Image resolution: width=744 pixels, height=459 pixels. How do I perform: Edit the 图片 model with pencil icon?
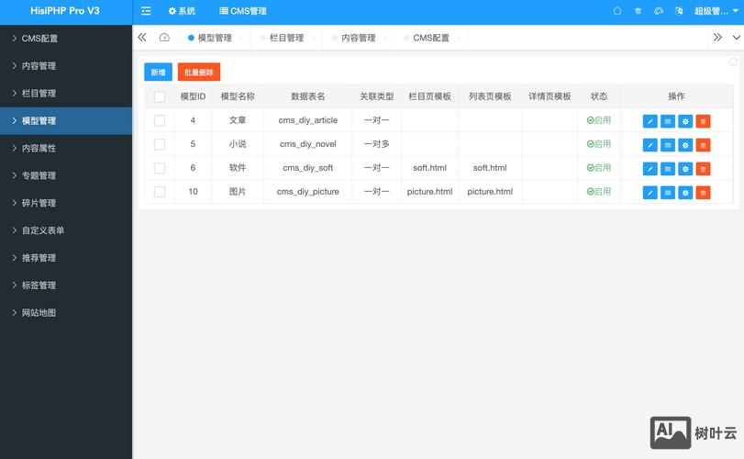[x=650, y=193]
